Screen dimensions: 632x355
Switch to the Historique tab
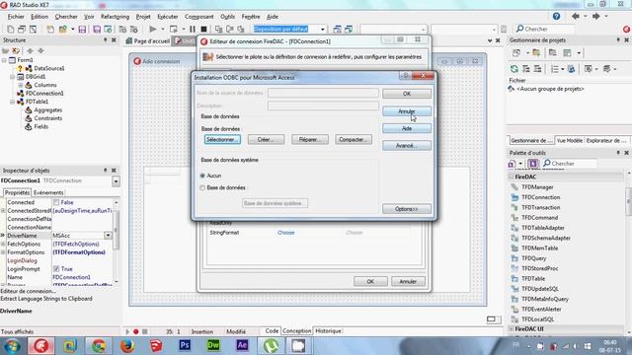[328, 331]
